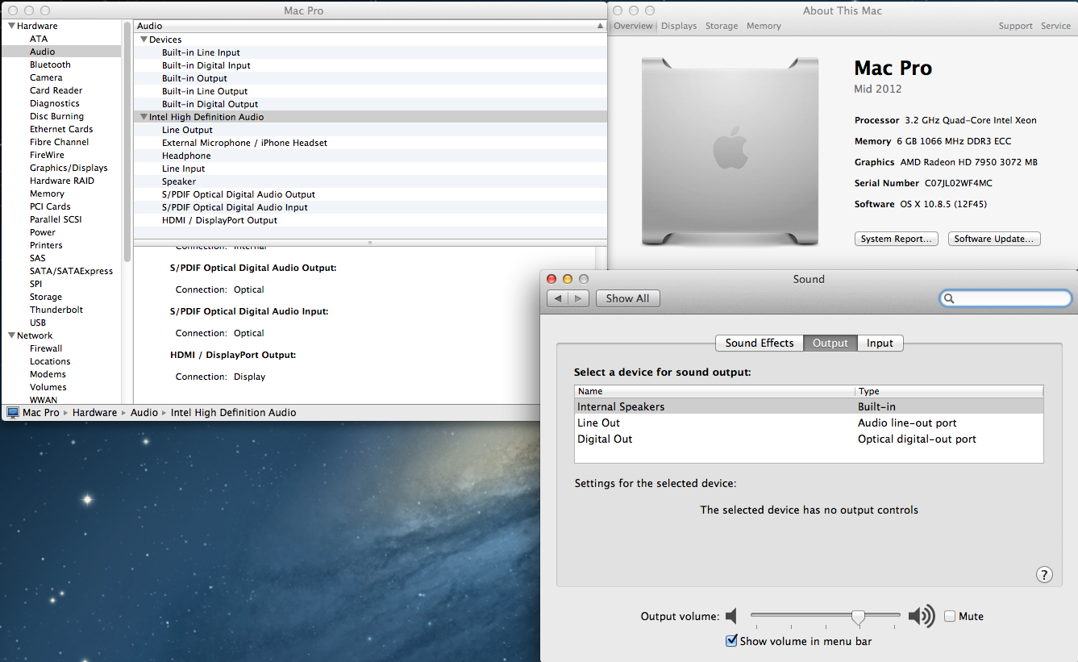
Task: Click the loud volume speaker icon
Action: click(x=922, y=617)
